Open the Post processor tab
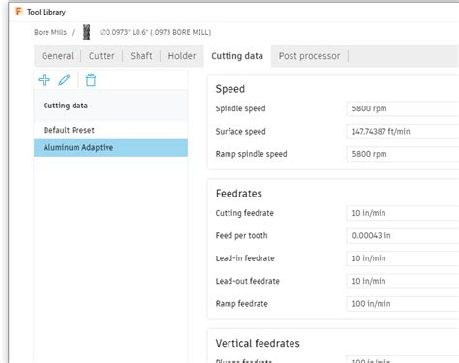The width and height of the screenshot is (459, 363). [309, 56]
